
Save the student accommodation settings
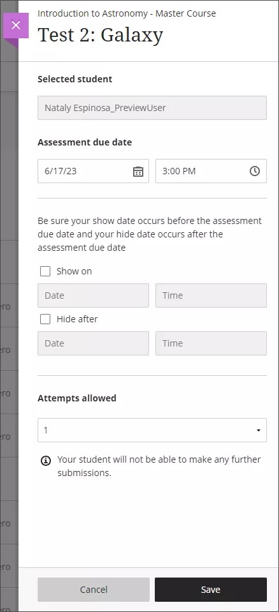[x=211, y=590]
